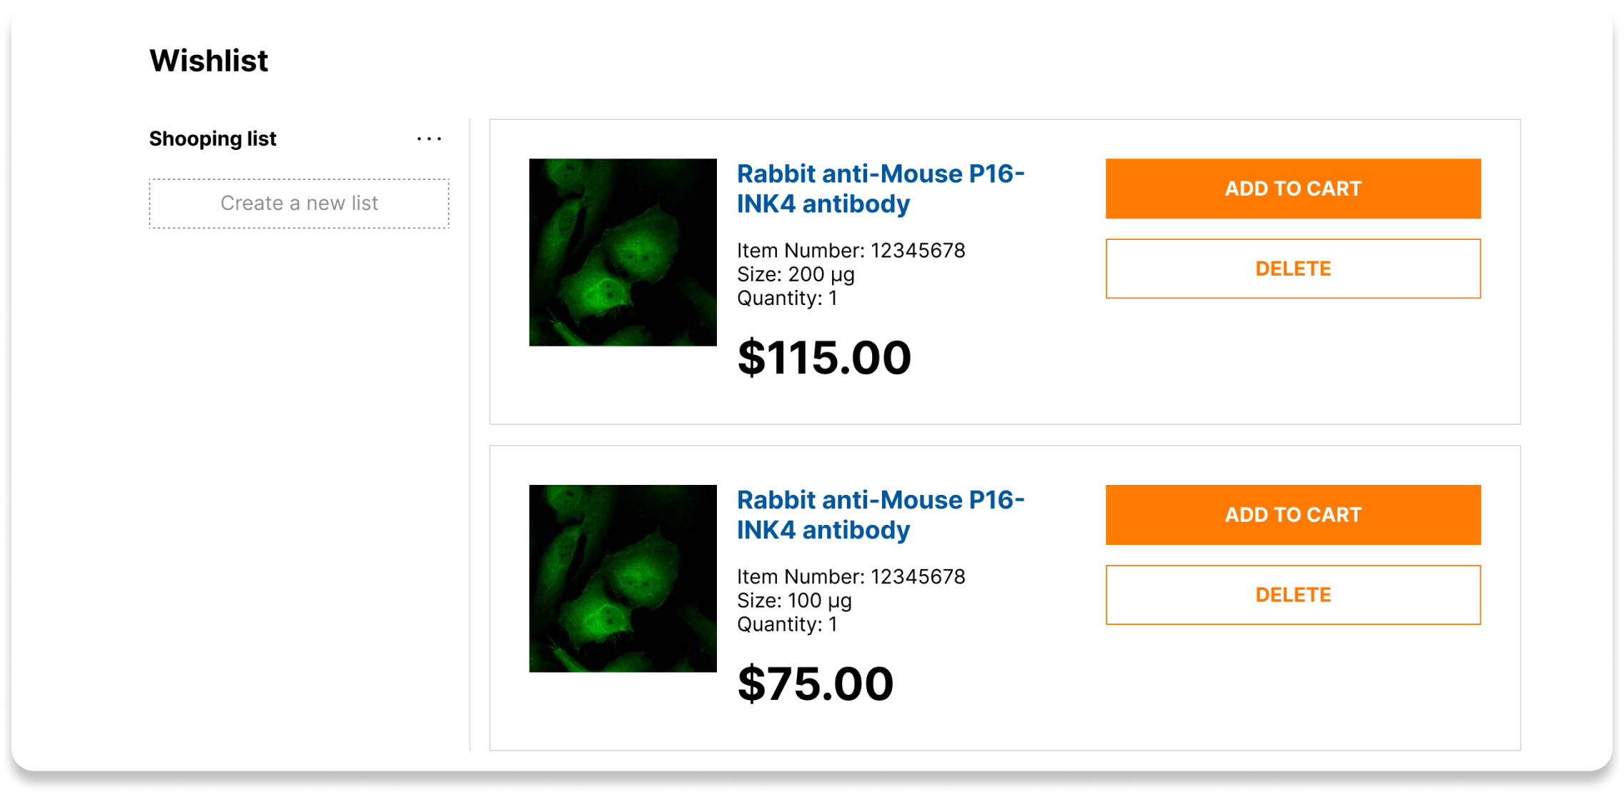Add the $115.00 antibody to cart
The image size is (1624, 792).
[1293, 189]
